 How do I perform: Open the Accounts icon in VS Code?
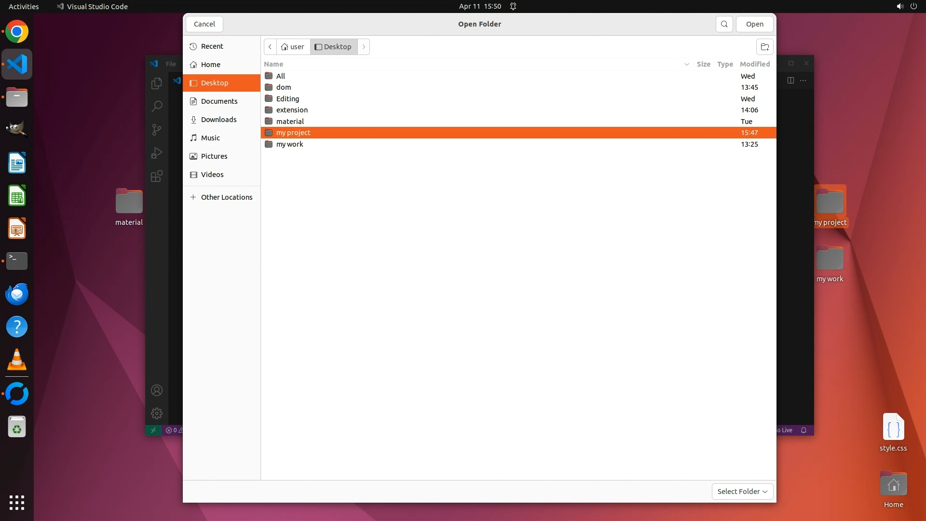pyautogui.click(x=156, y=390)
